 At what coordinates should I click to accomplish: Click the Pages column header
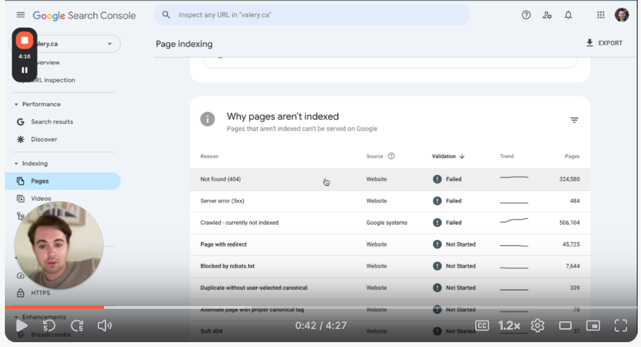pos(572,156)
